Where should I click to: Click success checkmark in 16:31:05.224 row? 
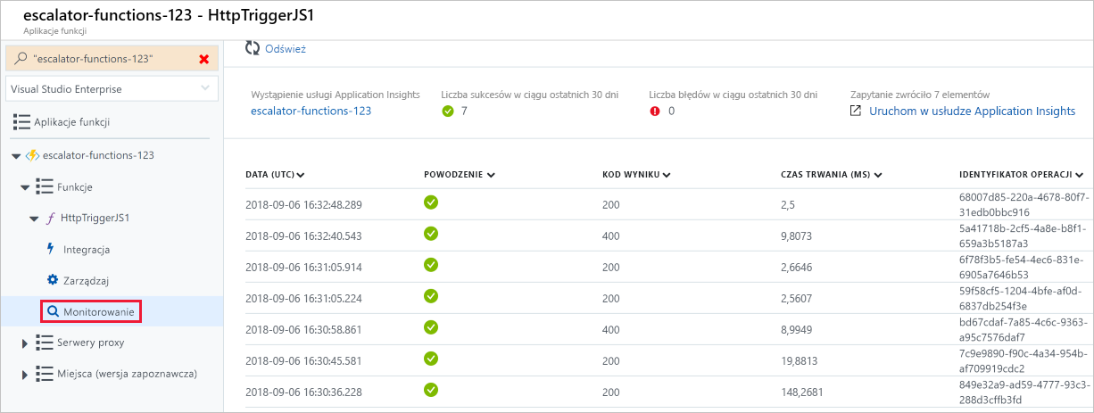(x=431, y=295)
